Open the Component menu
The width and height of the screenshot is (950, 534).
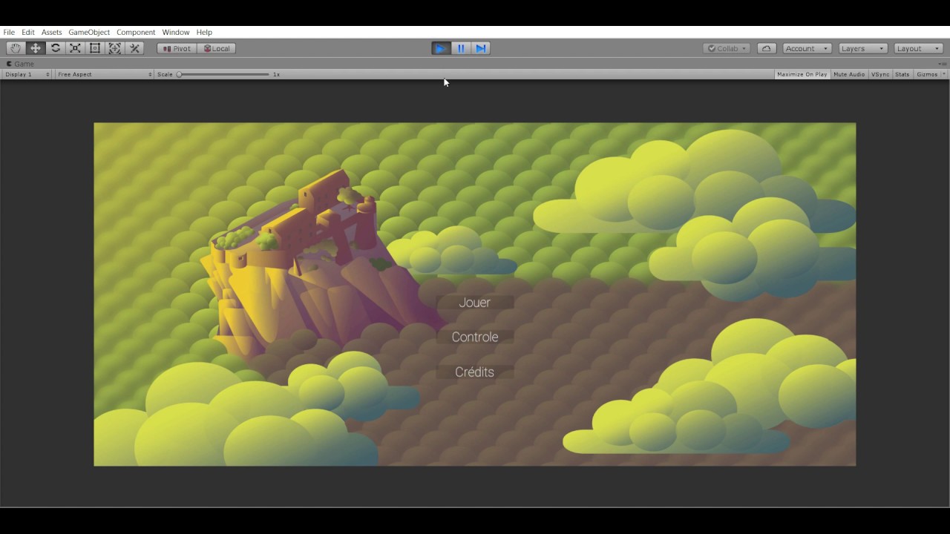[136, 33]
